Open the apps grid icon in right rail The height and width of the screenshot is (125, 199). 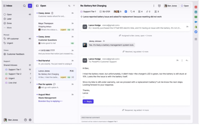pos(196,39)
